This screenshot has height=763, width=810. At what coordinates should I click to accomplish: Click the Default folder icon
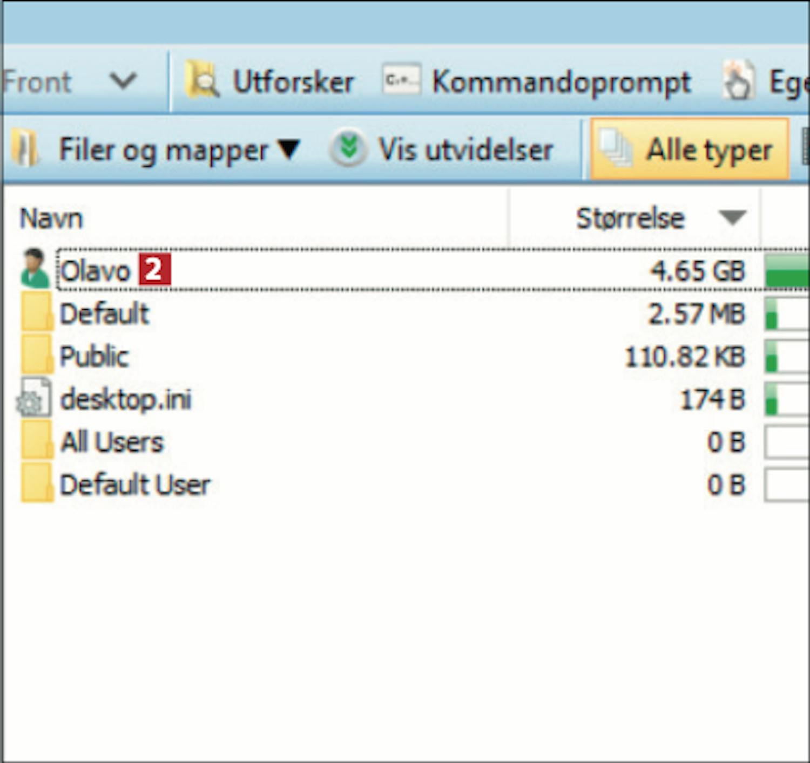36,312
